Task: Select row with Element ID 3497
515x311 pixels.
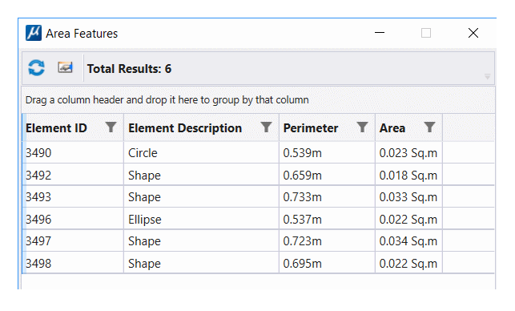Action: (x=258, y=240)
